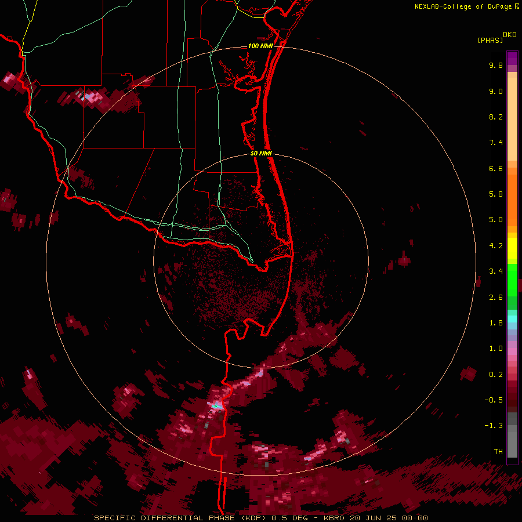Click the 5.0 value on the color scale
The image size is (522, 522).
[x=496, y=220]
